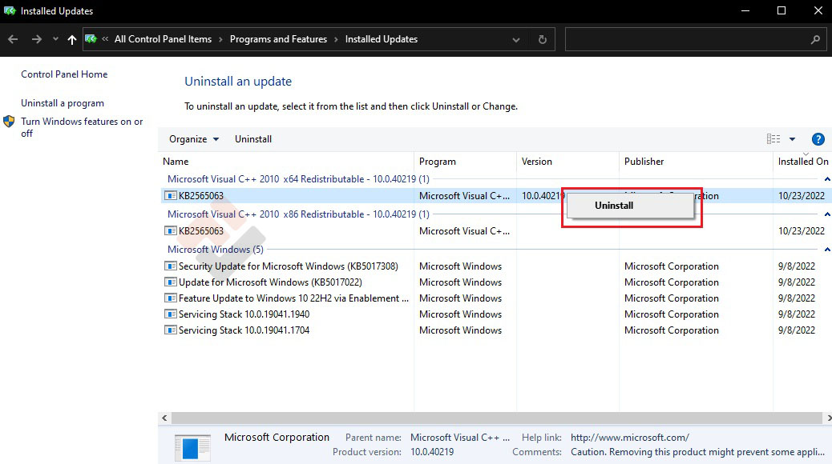Click shield icon beside Turn Windows features
Viewport: 832px width, 464px height.
9,122
